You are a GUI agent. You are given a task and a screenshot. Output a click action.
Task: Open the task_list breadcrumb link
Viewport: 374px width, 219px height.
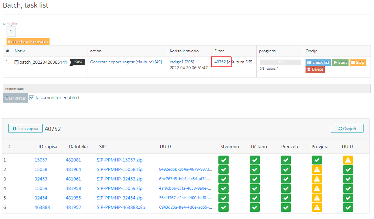point(10,24)
